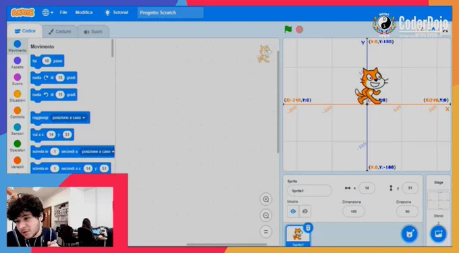Image resolution: width=459 pixels, height=253 pixels.
Task: Select the Suono block category
Action: tap(18, 80)
